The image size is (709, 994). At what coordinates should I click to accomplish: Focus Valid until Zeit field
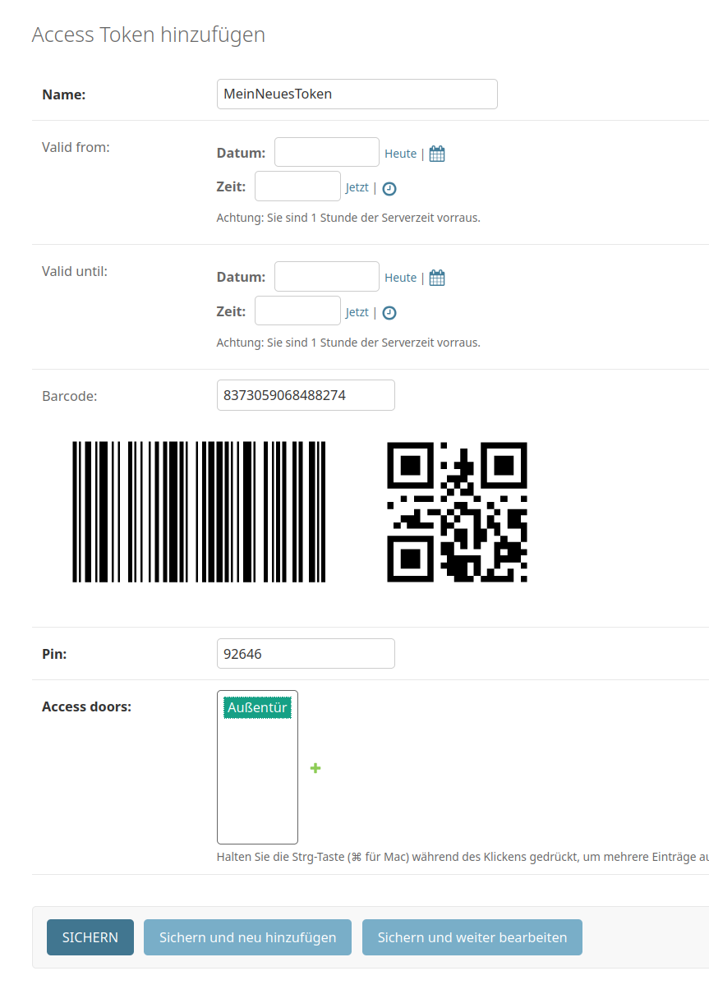297,311
